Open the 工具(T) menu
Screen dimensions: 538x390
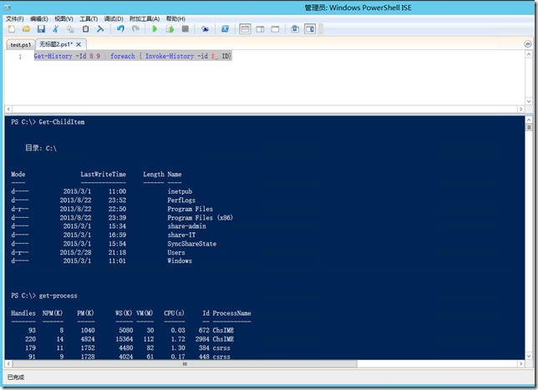point(89,19)
